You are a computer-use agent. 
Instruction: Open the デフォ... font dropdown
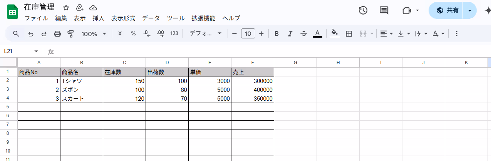click(x=206, y=33)
